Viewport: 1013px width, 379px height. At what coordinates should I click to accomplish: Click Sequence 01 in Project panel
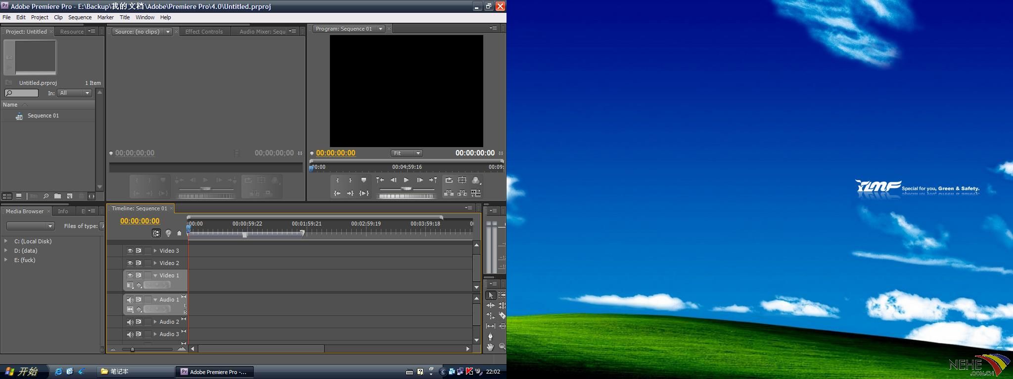pyautogui.click(x=43, y=115)
